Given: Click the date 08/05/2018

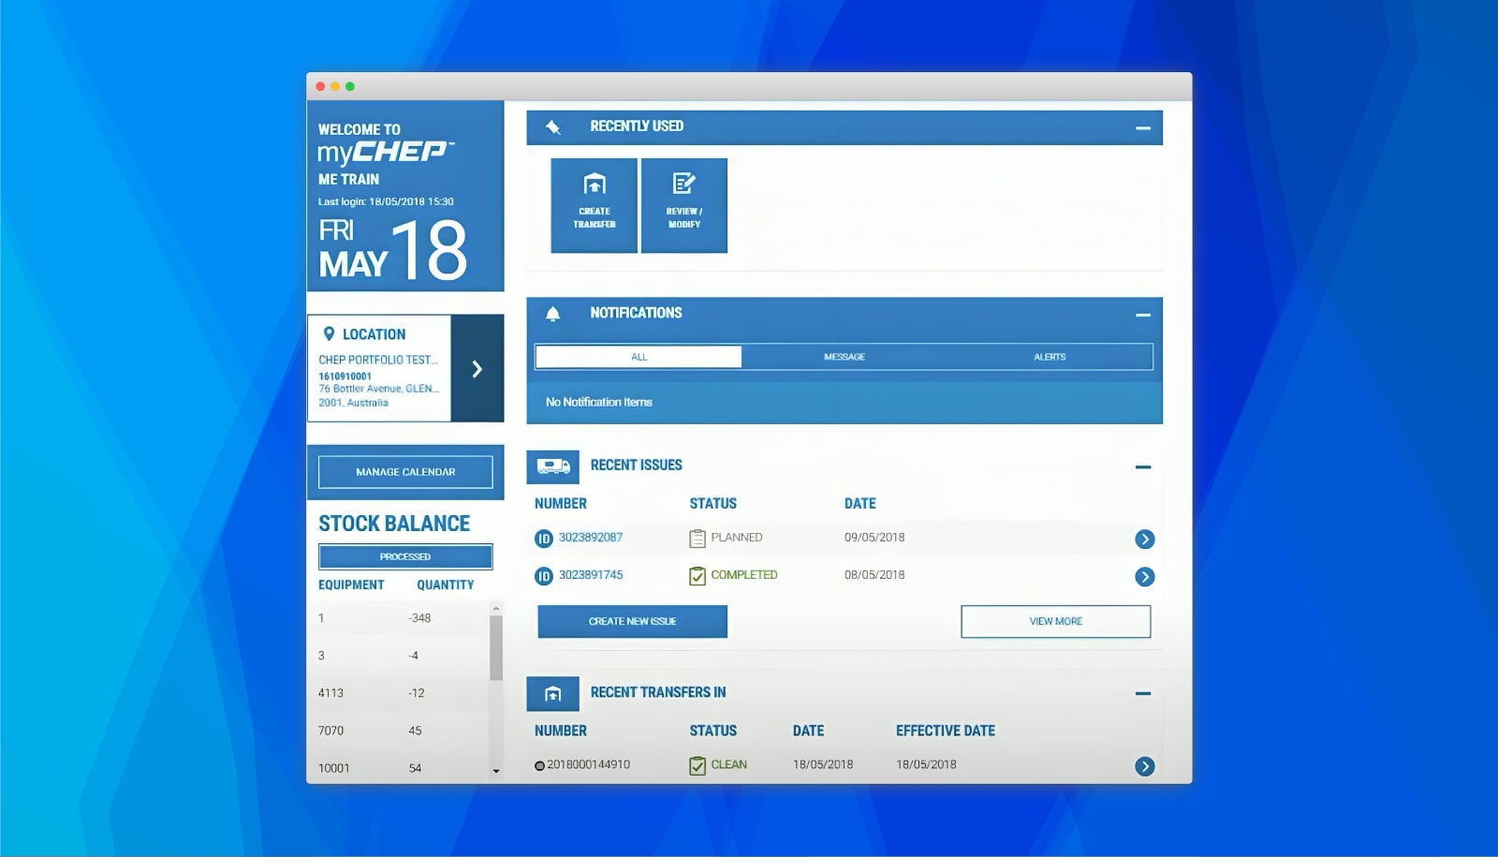Looking at the screenshot, I should point(874,575).
